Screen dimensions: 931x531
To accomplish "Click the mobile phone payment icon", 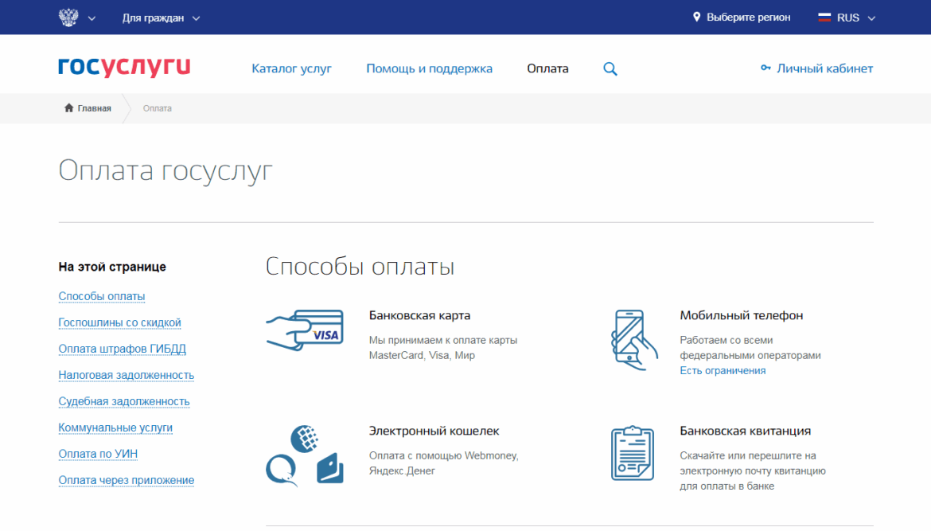I will click(634, 339).
